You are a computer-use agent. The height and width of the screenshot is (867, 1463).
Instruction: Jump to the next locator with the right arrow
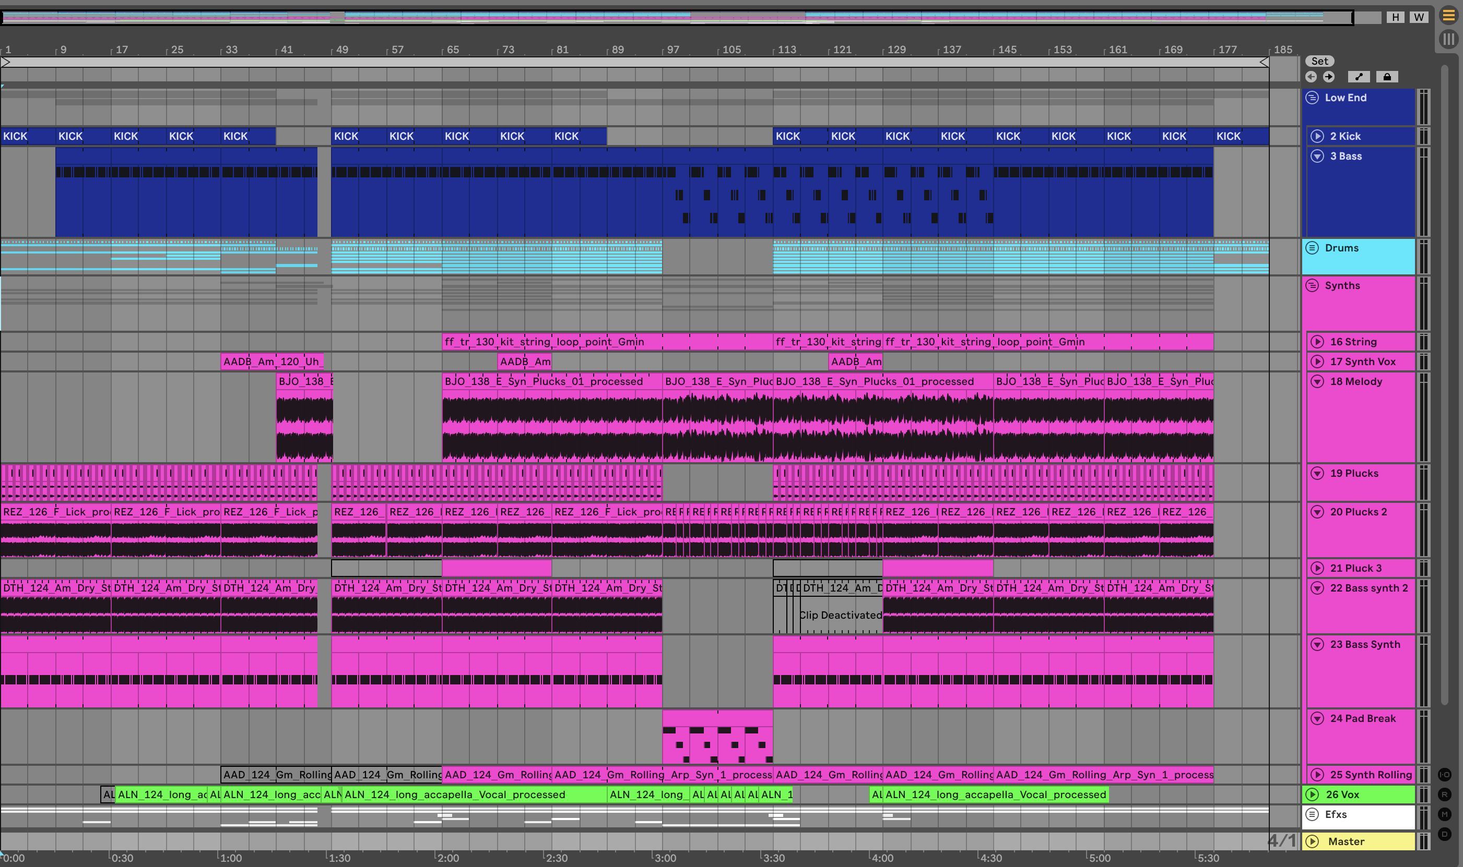click(x=1328, y=77)
